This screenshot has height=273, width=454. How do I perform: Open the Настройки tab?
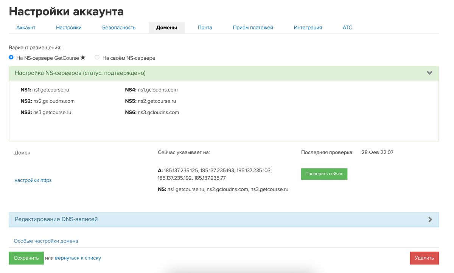pyautogui.click(x=69, y=28)
